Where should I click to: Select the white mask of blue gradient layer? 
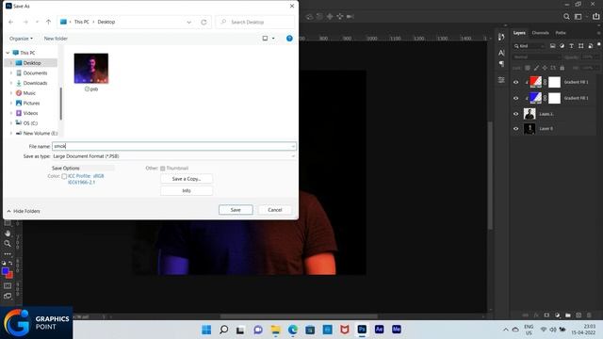[x=554, y=98]
